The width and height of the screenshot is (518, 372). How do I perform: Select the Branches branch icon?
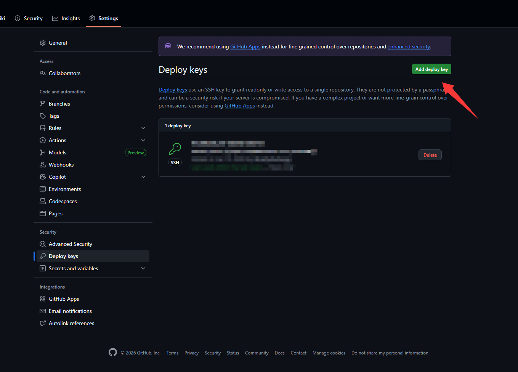pyautogui.click(x=43, y=103)
